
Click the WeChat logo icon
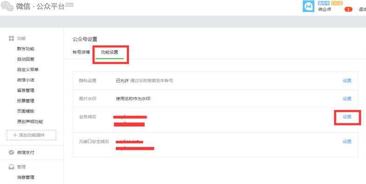point(7,6)
